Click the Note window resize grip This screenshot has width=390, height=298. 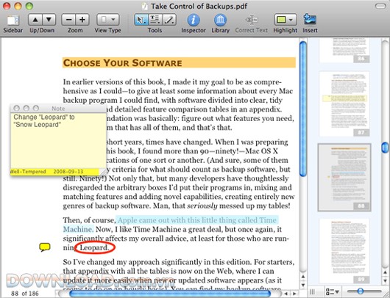point(103,172)
